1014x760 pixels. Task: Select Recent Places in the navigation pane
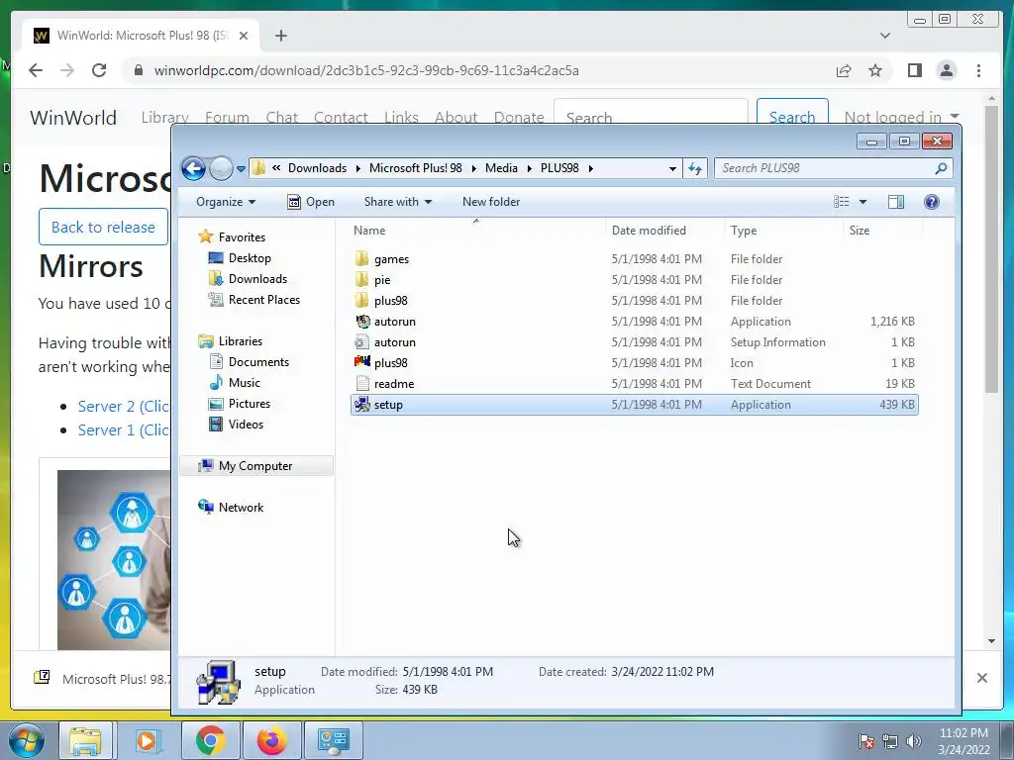(x=263, y=299)
